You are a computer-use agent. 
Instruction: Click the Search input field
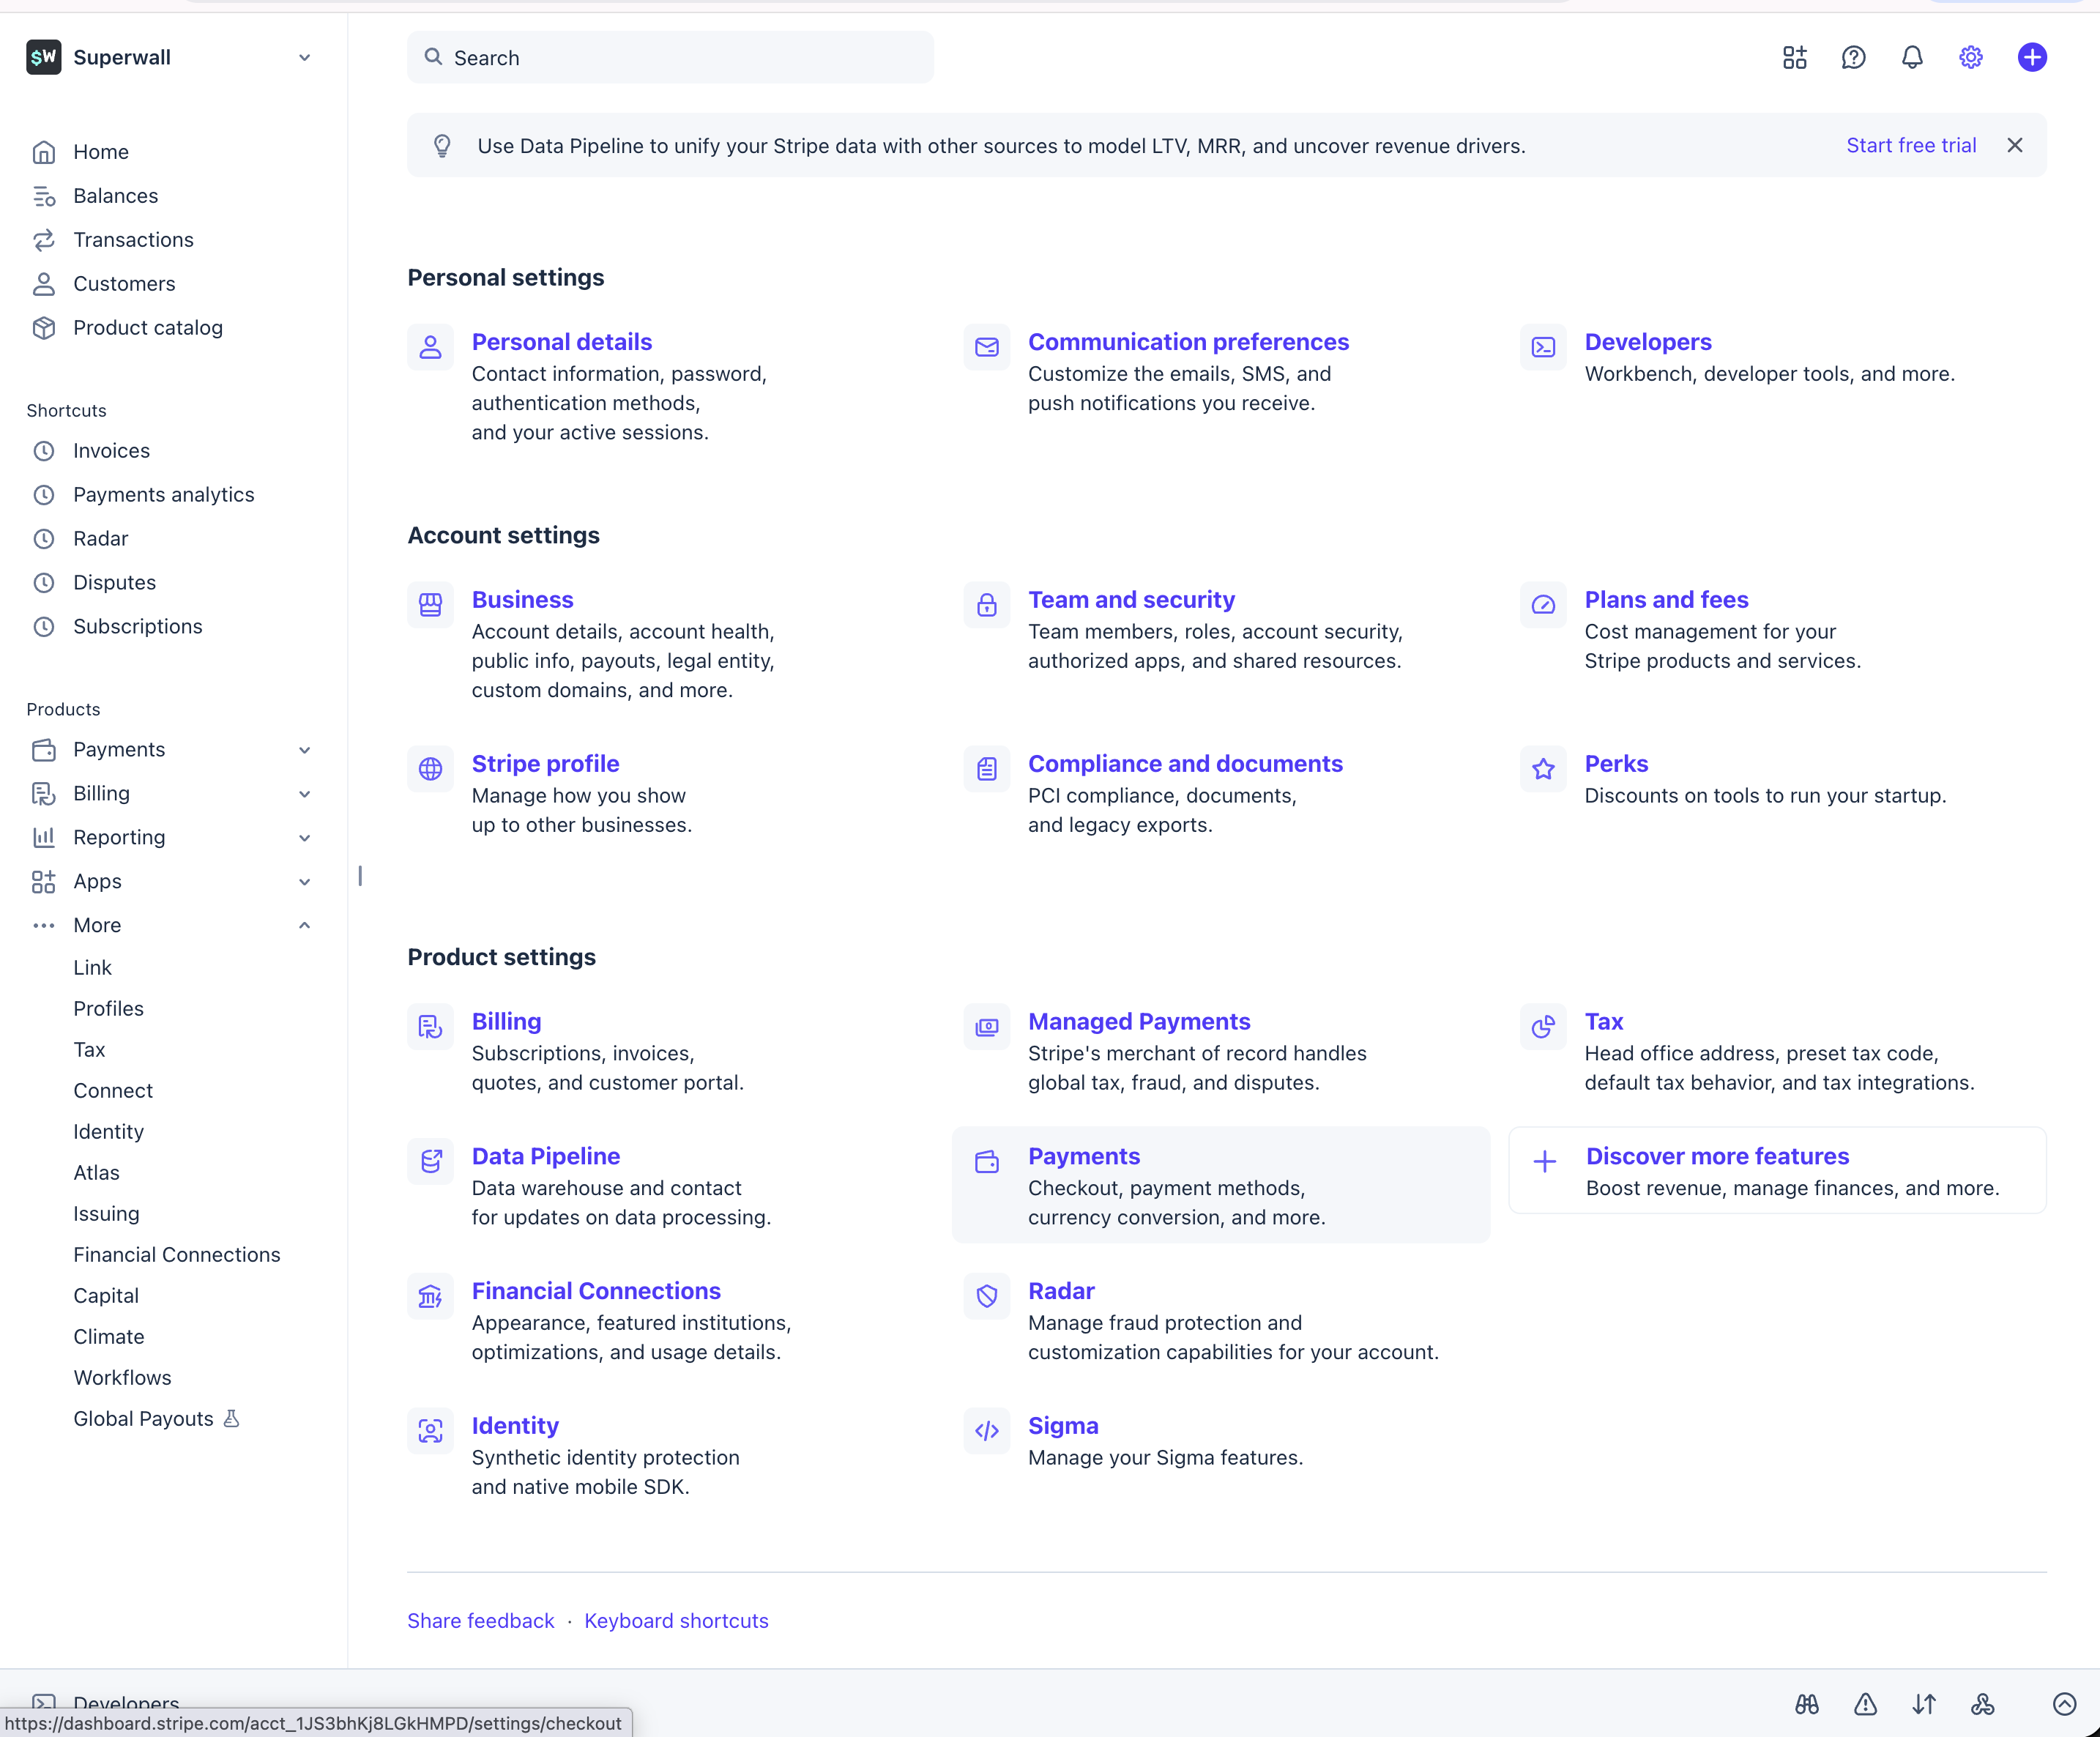[670, 57]
